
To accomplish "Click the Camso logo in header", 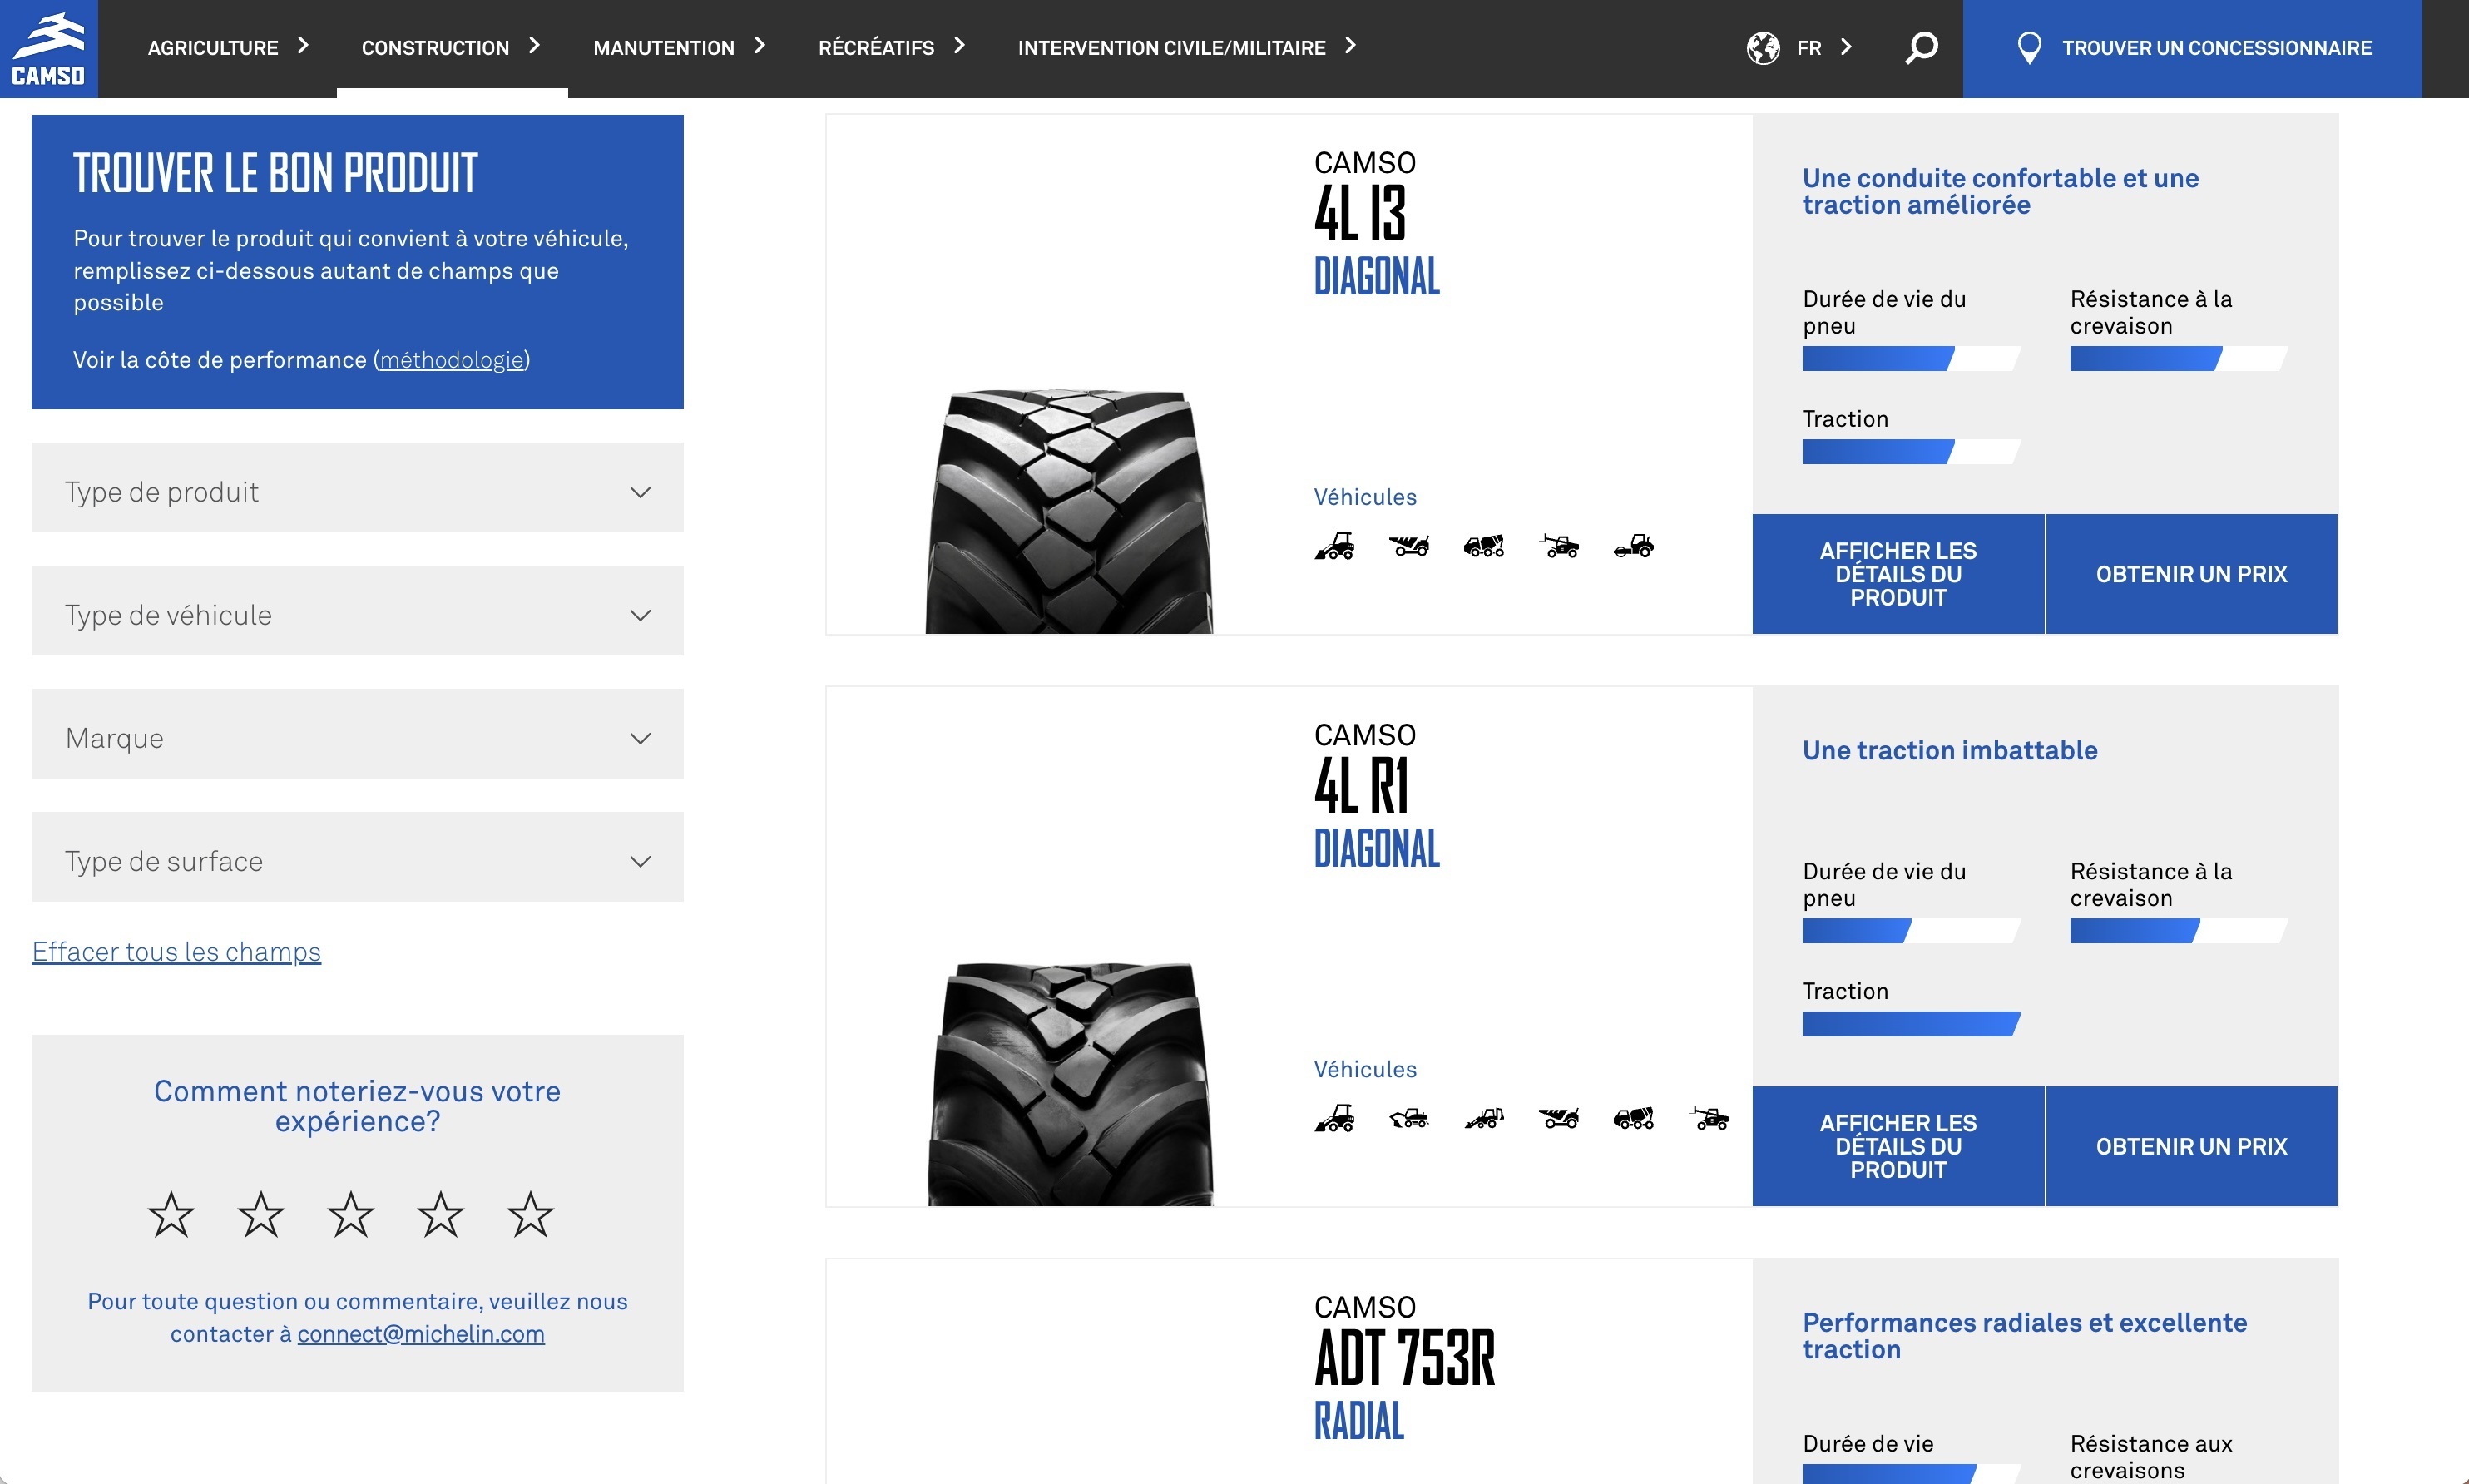I will tap(48, 48).
